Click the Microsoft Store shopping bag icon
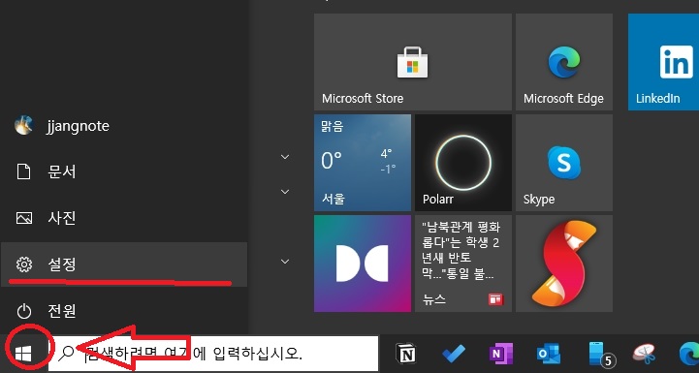 tap(412, 62)
